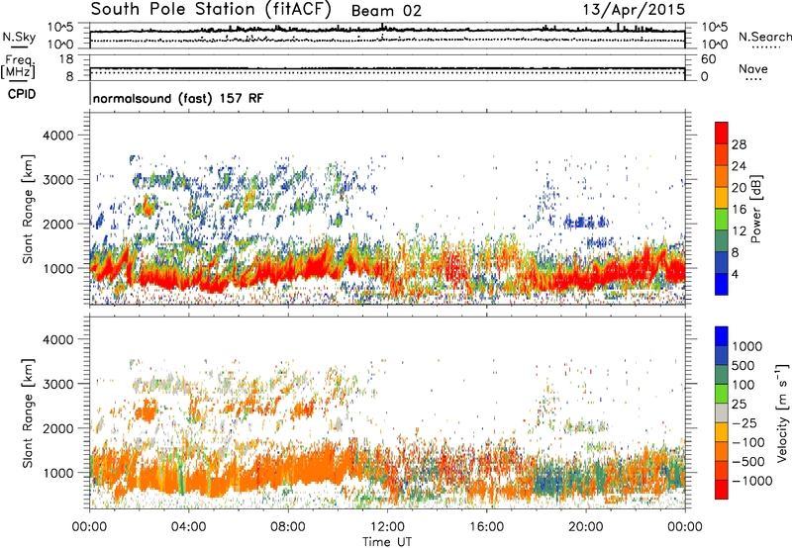Click the green 12 dB segment of the Power colorbar
792x548 pixels.
coord(722,219)
